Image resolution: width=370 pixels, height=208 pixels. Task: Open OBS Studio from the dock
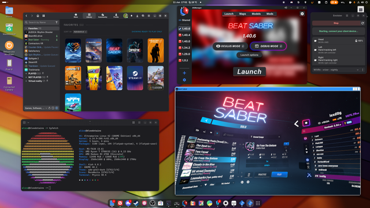click(x=153, y=203)
